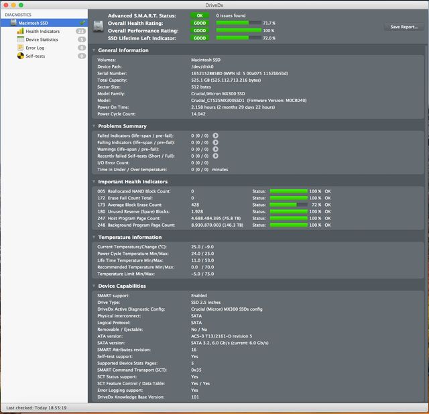Screen dimensions: 429x414
Task: Click the Current Temperature value 25.0 / -9.0
Action: pyautogui.click(x=202, y=247)
